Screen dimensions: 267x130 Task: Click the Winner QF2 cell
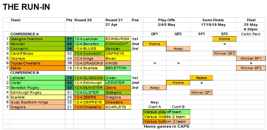(x=224, y=54)
